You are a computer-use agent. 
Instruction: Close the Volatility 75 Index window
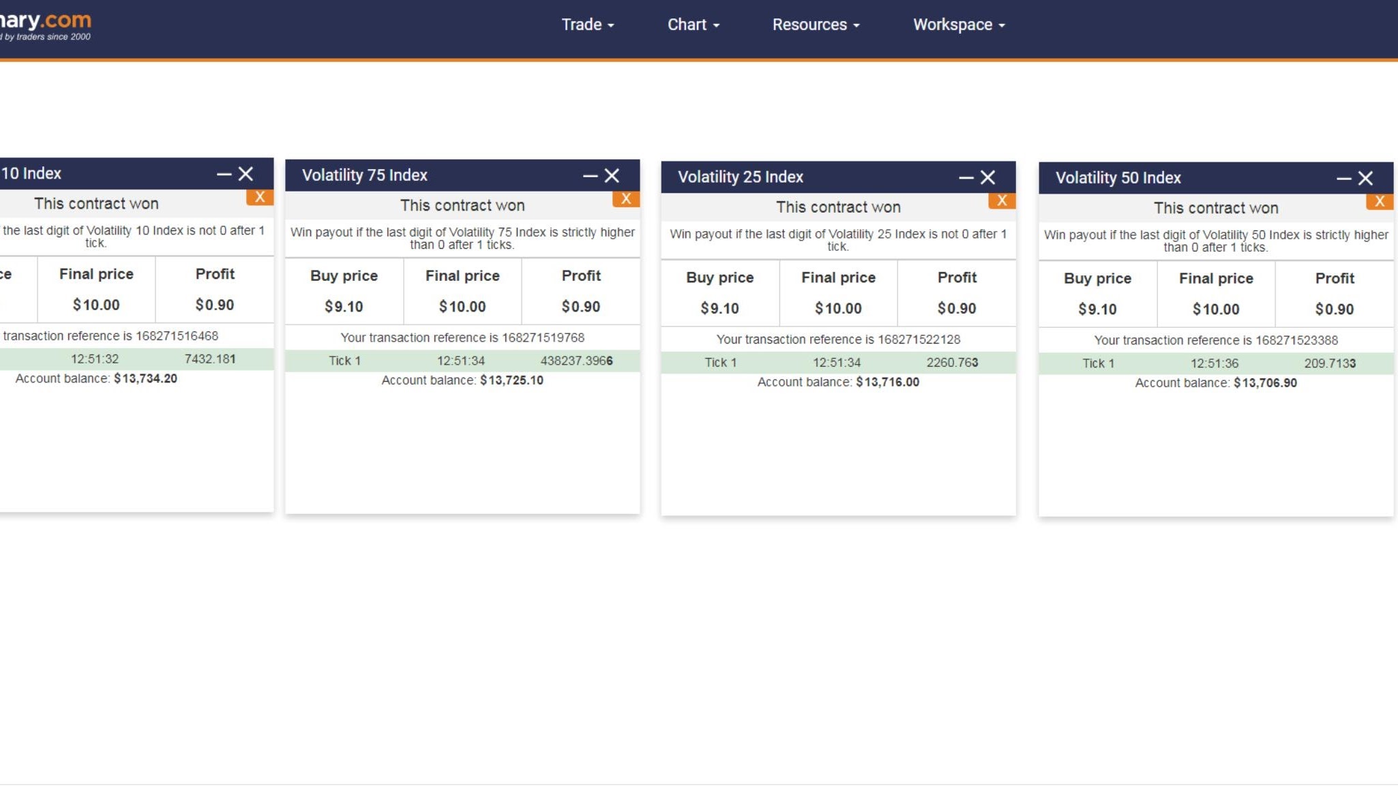point(612,176)
